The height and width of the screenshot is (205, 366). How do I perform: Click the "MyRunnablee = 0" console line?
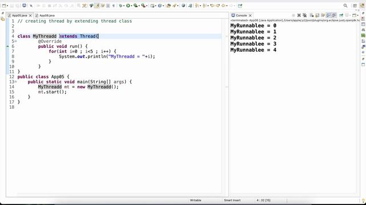(x=253, y=26)
